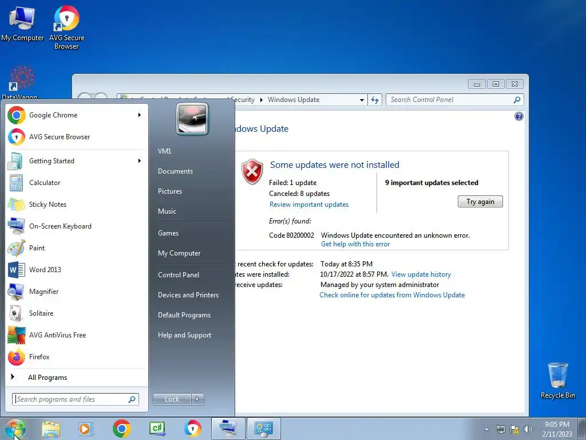Click the Start orb button
Screen dimensions: 586x440
click(15, 429)
